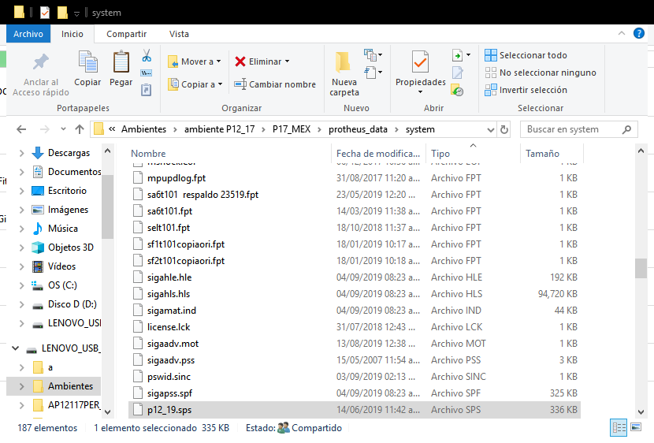Open the Eliminar dropdown arrow

point(287,61)
